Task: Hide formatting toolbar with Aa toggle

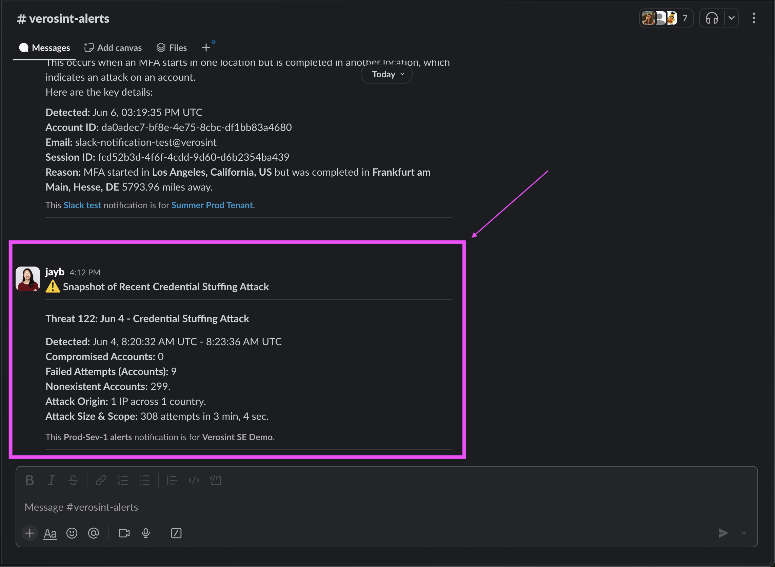Action: (x=50, y=533)
